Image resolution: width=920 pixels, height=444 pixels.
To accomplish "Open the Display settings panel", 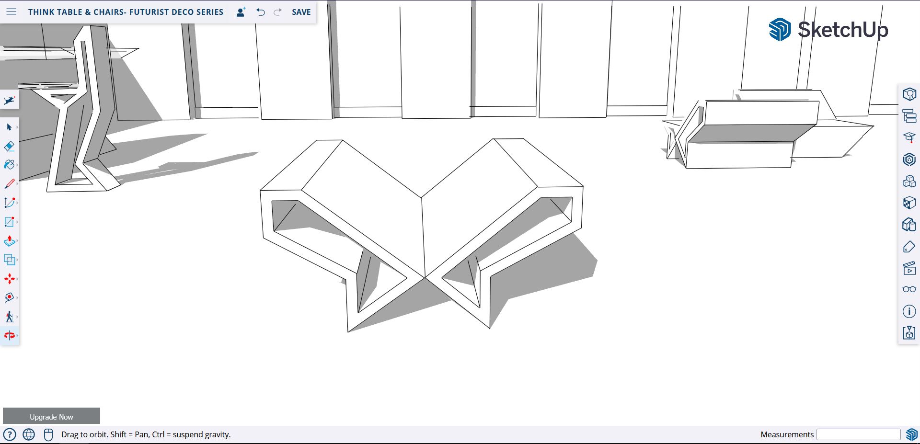I will [x=909, y=289].
